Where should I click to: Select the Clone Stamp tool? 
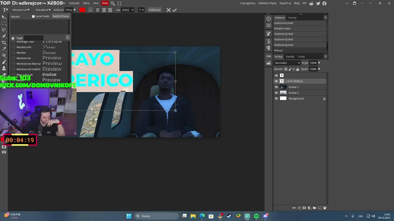pyautogui.click(x=4, y=68)
